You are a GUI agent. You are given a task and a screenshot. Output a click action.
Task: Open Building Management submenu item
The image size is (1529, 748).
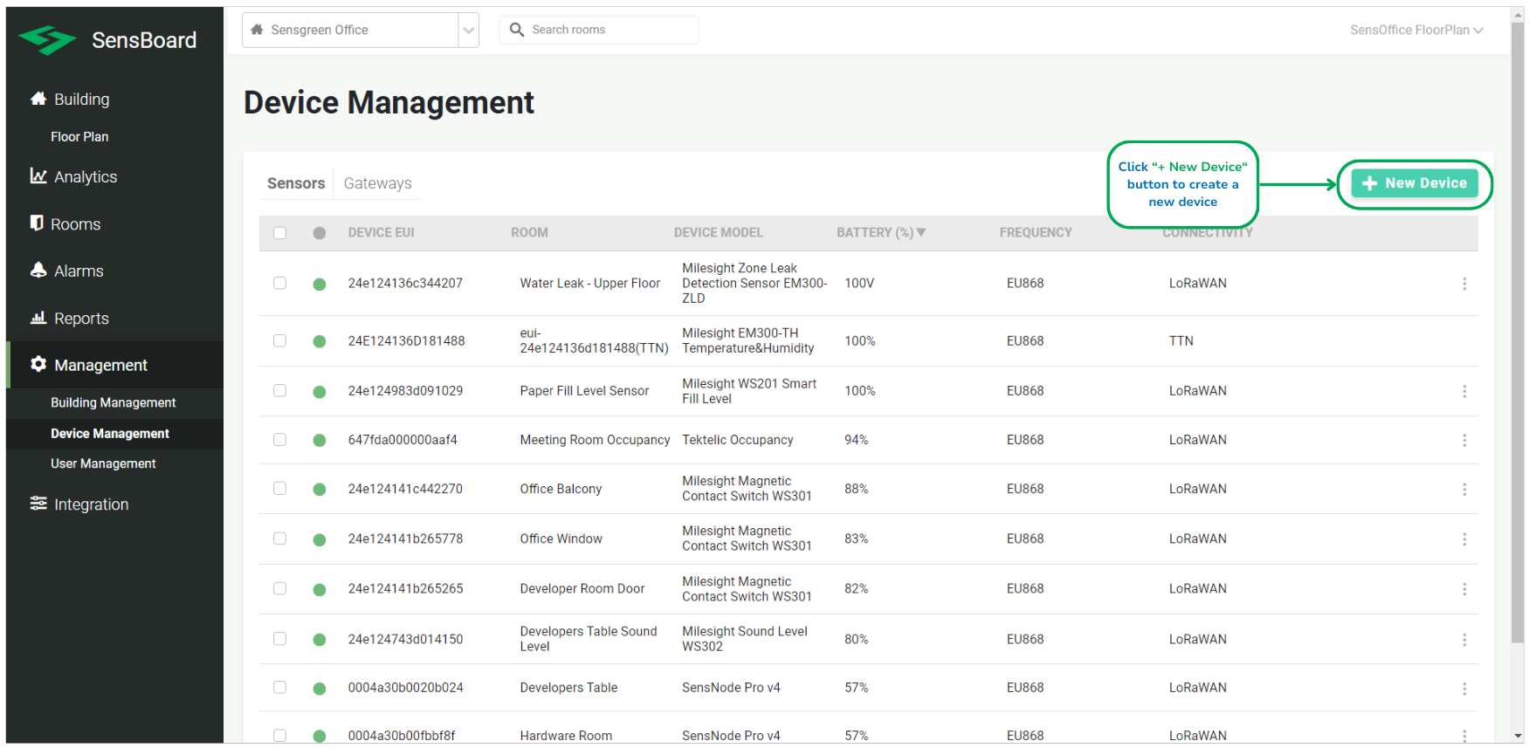tap(114, 402)
